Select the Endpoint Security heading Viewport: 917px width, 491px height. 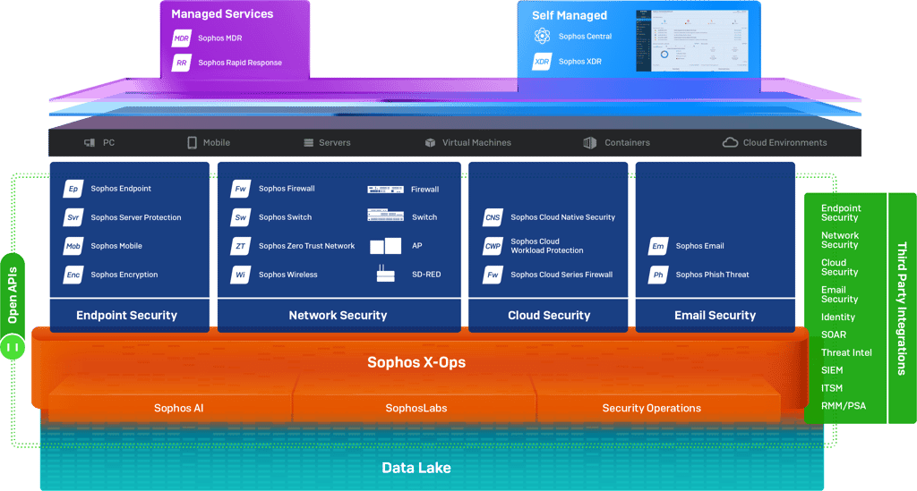tap(127, 316)
